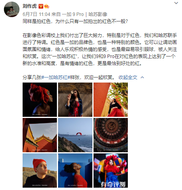This screenshot has height=190, width=182.
Task: Open the 一加 9 Pro source link
Action: point(73,14)
